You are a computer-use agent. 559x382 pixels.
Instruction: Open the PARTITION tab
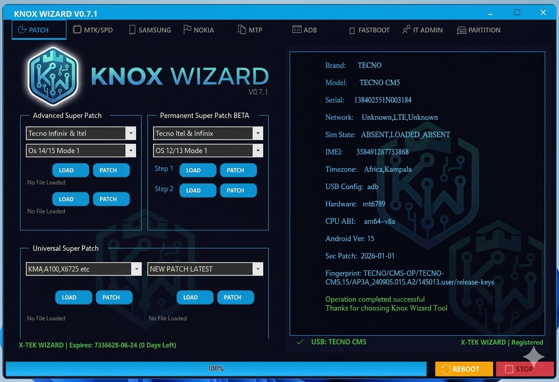pos(479,30)
